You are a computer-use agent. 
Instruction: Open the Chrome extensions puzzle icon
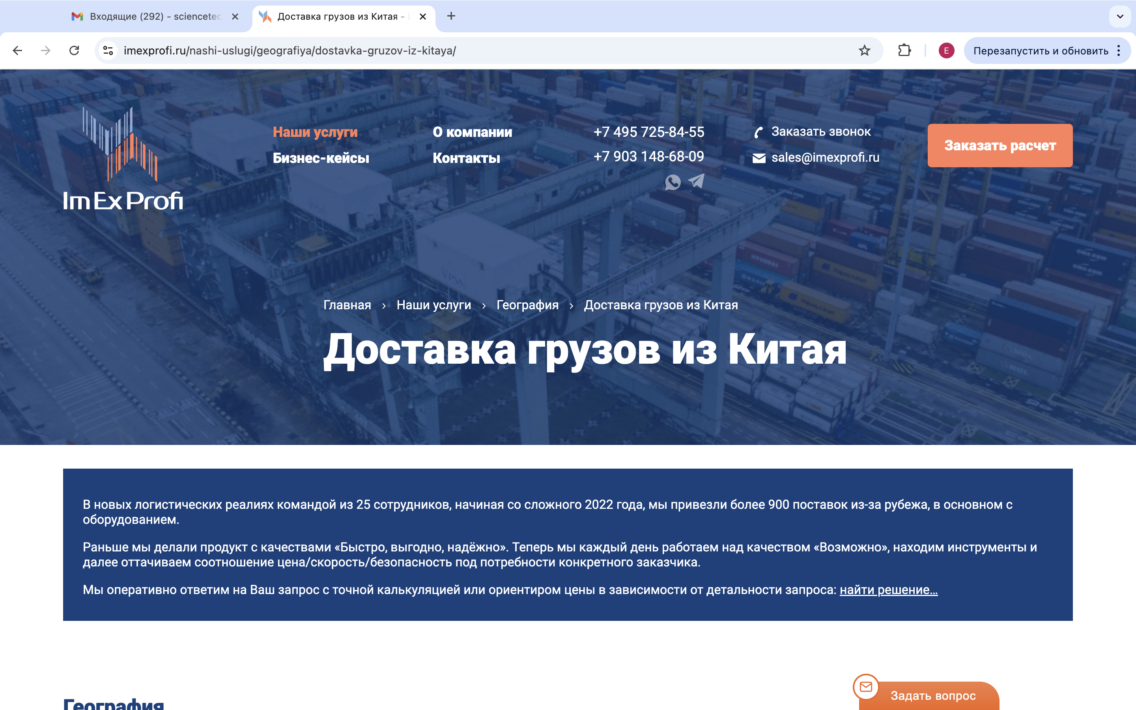(x=904, y=50)
